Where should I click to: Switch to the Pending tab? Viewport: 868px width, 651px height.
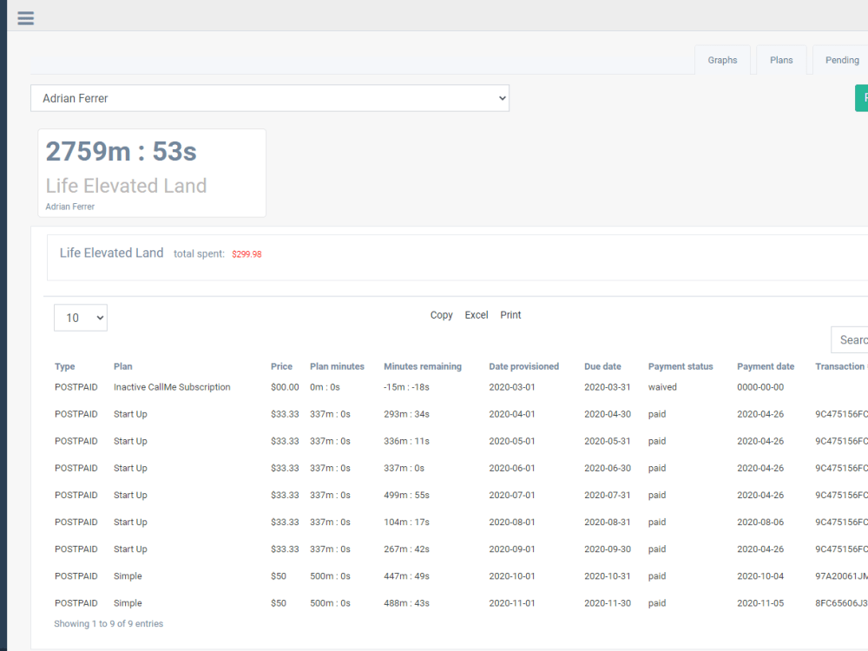(x=841, y=60)
